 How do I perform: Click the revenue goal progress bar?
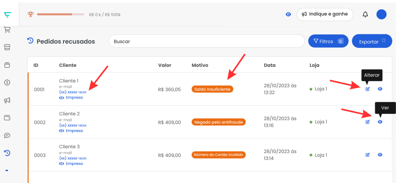[x=61, y=14]
